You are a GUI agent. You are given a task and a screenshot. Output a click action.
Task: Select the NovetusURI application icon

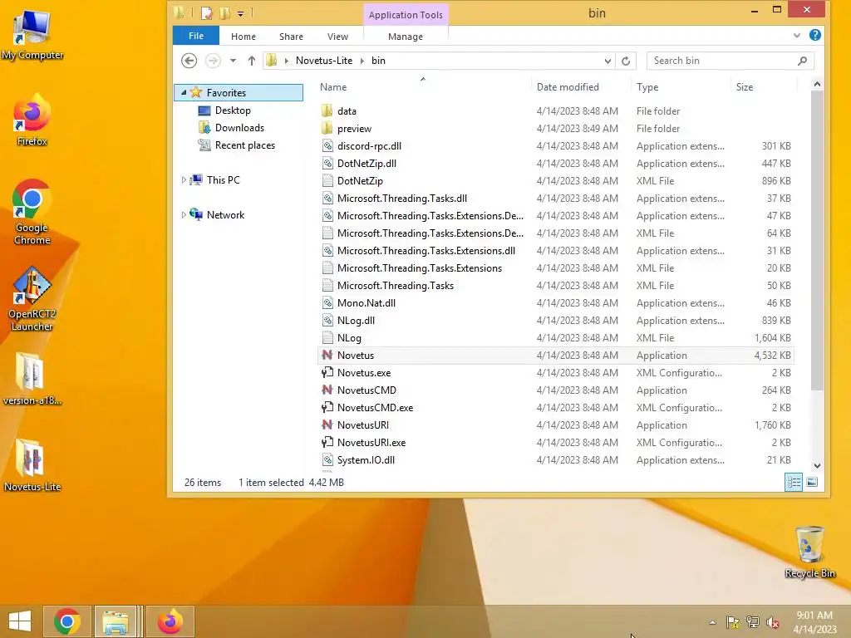tap(327, 425)
